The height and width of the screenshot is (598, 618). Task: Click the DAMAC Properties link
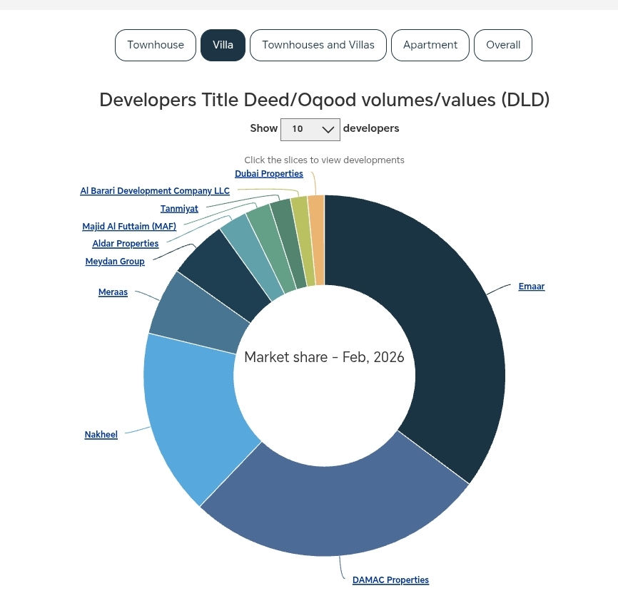390,580
